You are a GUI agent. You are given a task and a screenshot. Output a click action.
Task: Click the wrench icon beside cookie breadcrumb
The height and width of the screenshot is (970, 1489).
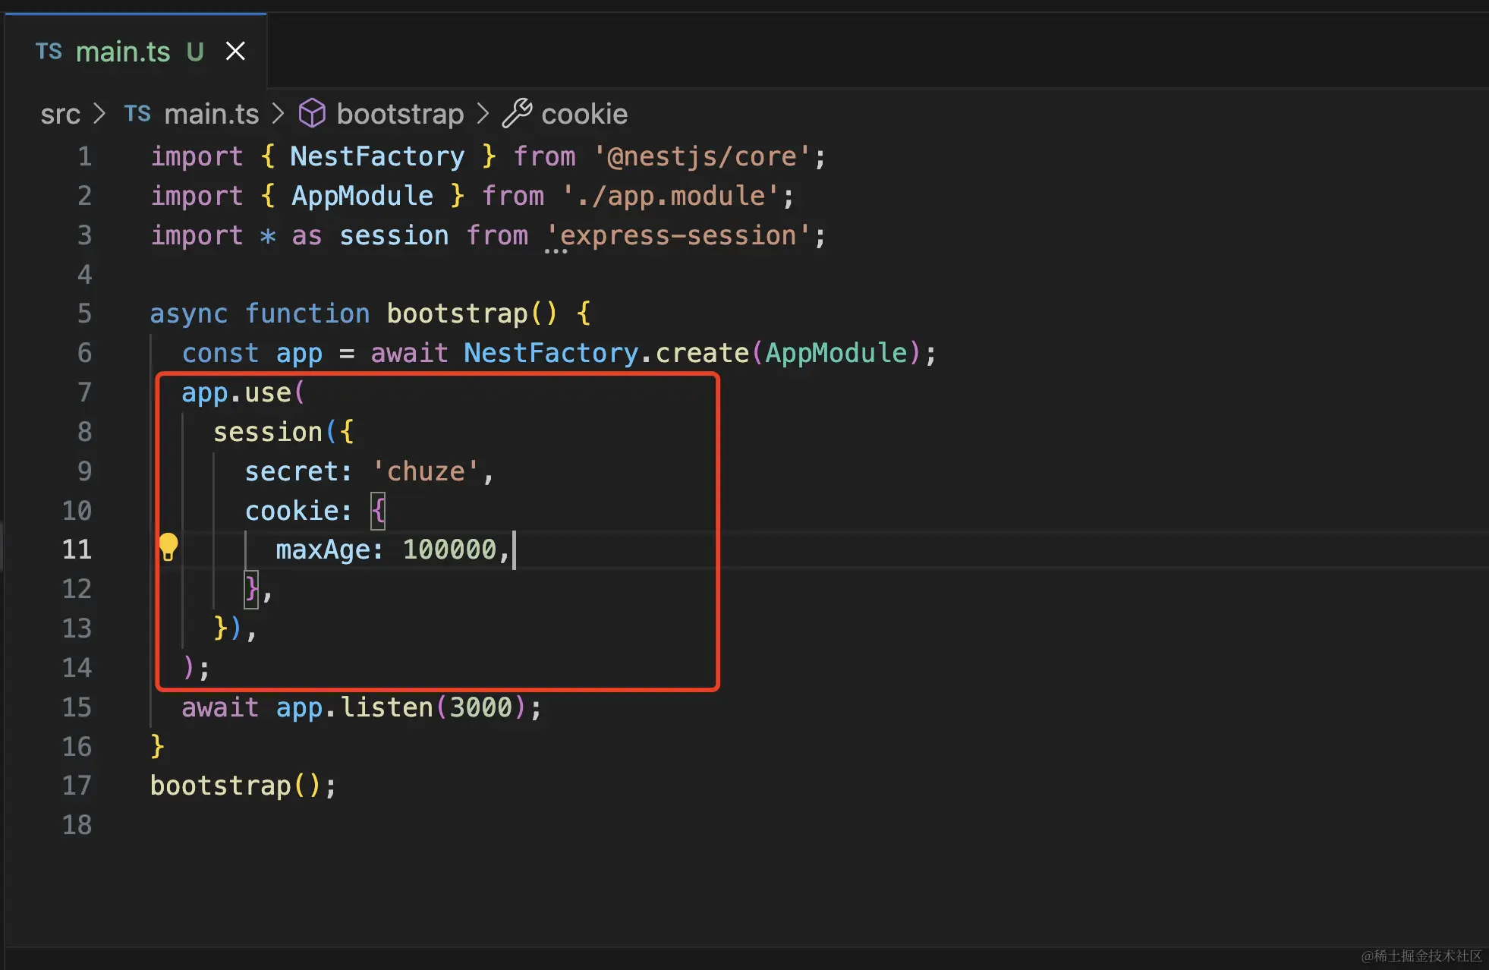pyautogui.click(x=517, y=114)
